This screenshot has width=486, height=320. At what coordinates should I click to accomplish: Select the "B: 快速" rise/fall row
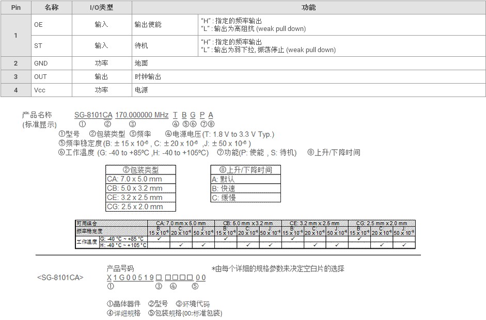tap(246, 188)
